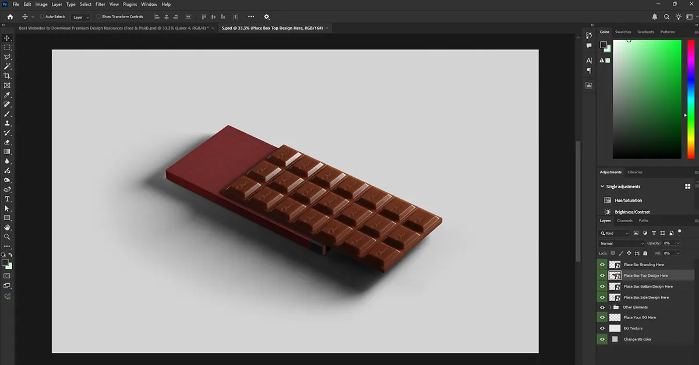Viewport: 699px width, 365px height.
Task: Open the Normal blend mode dropdown
Action: tap(622, 243)
